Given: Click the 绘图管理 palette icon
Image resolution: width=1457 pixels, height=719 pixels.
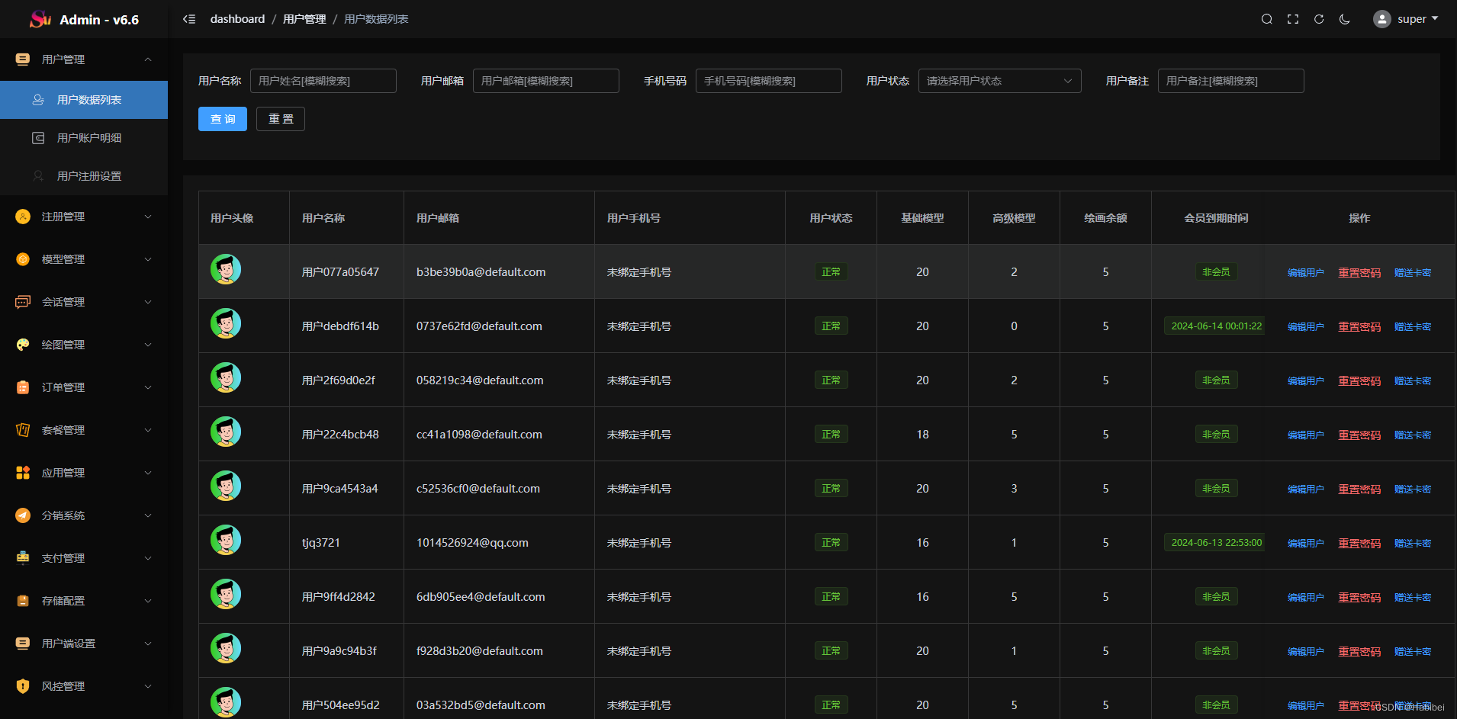Looking at the screenshot, I should [x=23, y=345].
